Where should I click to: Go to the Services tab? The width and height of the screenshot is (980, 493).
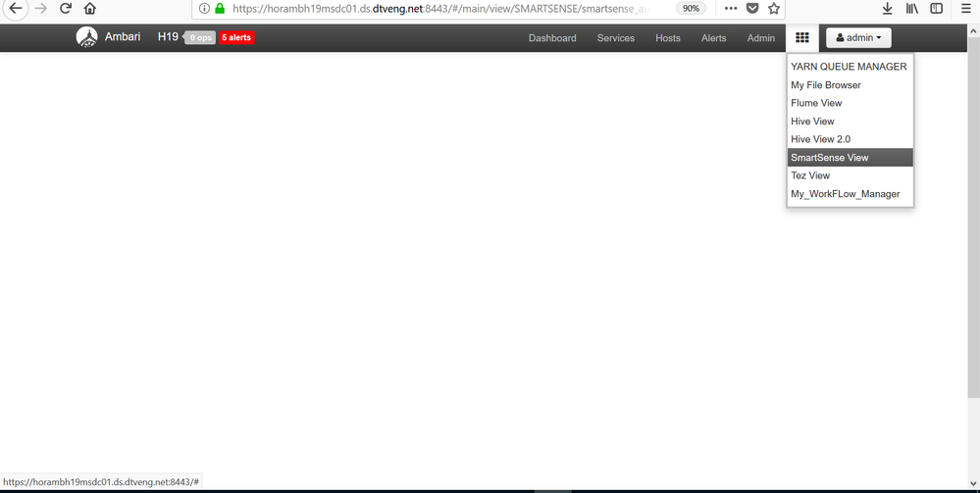pyautogui.click(x=616, y=38)
